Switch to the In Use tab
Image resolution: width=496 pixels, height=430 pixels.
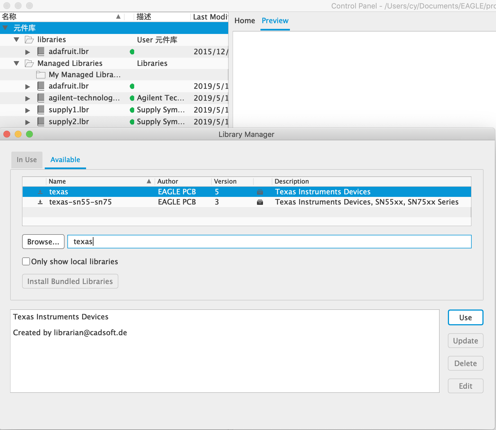pyautogui.click(x=27, y=160)
